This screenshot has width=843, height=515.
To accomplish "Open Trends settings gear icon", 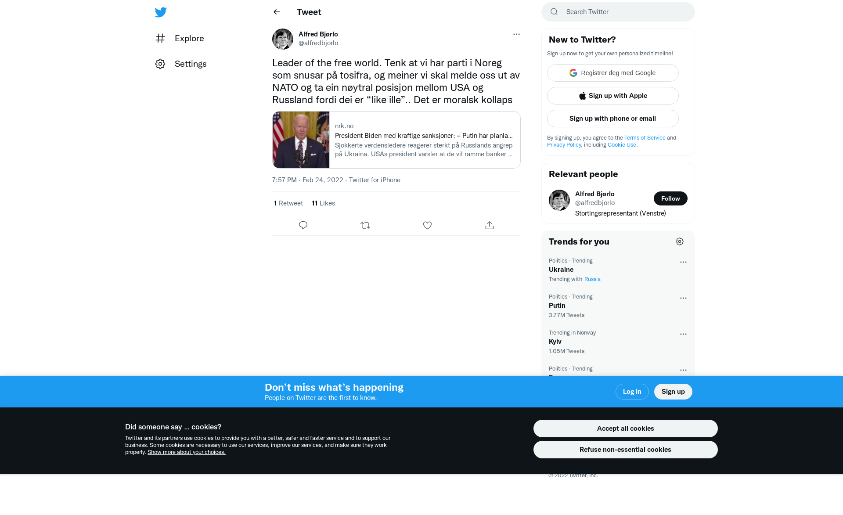I will pos(680,241).
